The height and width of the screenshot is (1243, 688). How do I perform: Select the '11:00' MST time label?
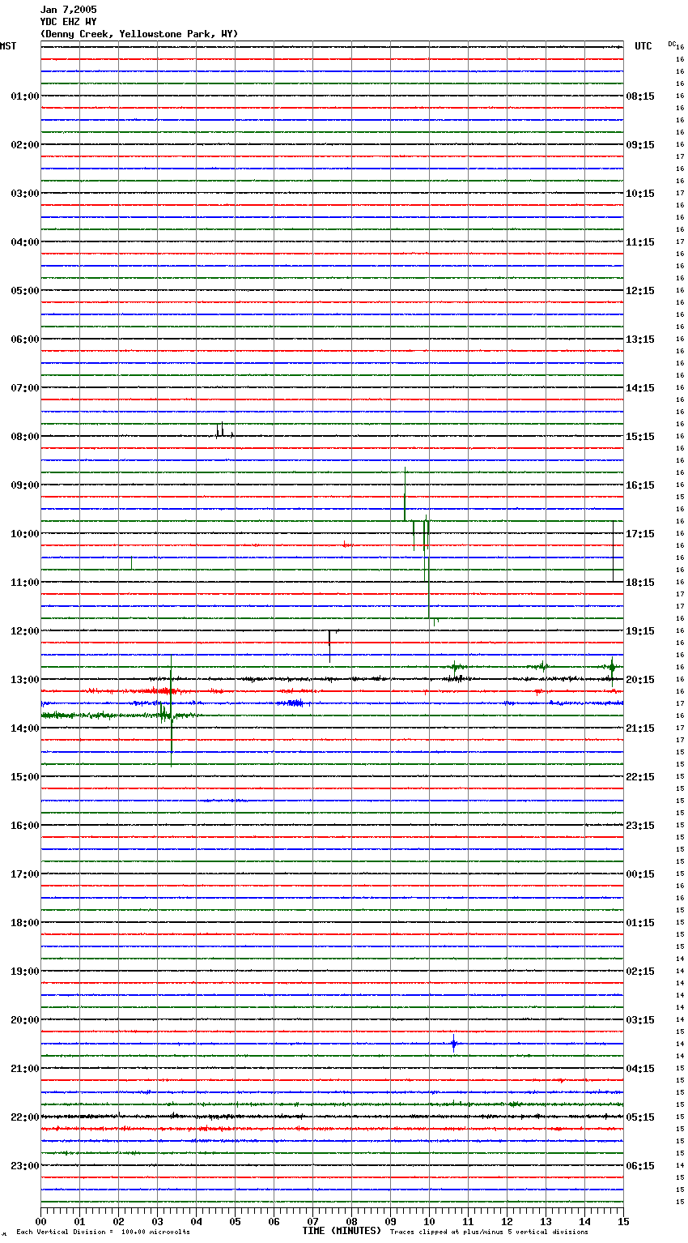25,583
